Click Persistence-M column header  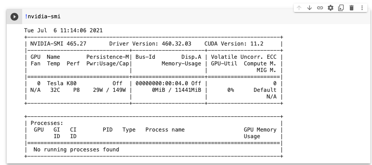coord(108,57)
